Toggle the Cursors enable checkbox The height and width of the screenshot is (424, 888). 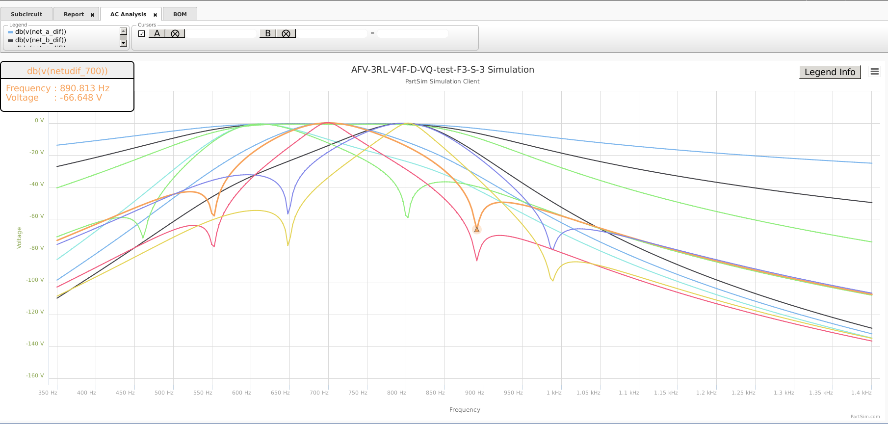point(142,33)
